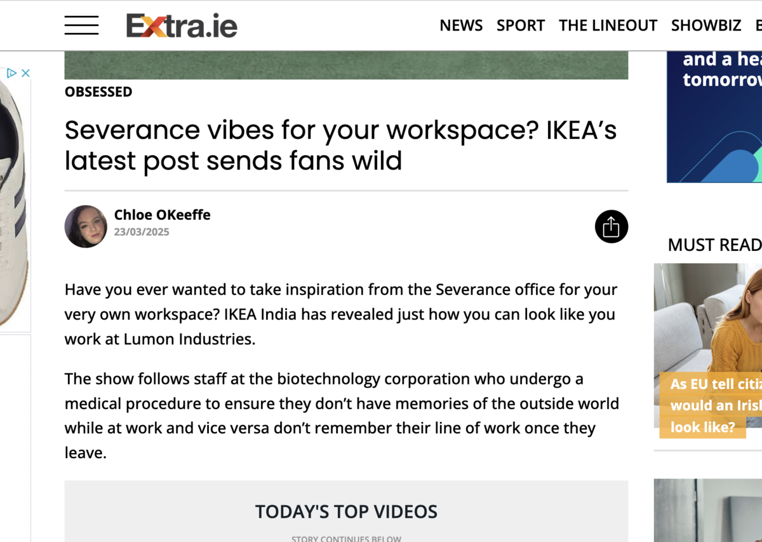This screenshot has height=542, width=762.
Task: Open the NEWS menu item
Action: (461, 25)
